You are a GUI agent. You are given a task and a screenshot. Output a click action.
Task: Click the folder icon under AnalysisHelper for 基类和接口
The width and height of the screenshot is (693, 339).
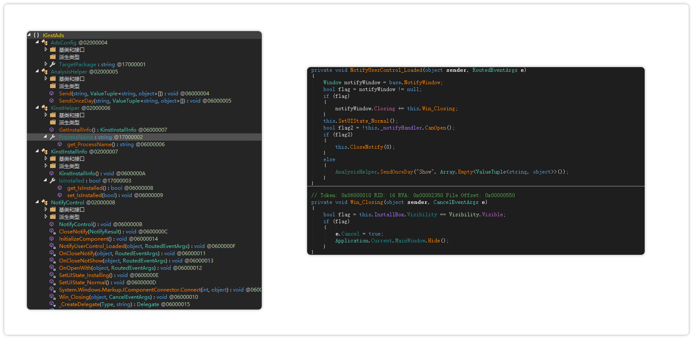coord(53,79)
